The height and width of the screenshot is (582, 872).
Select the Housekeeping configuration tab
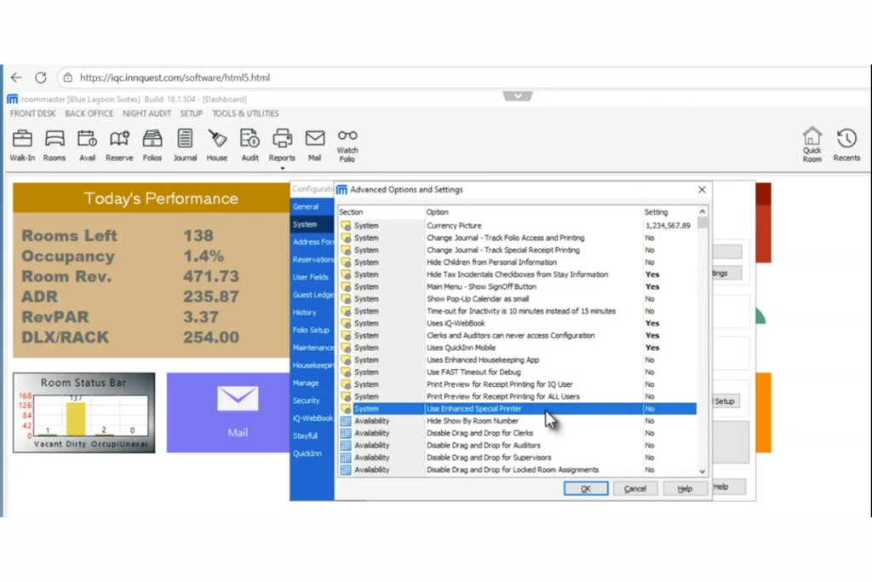tap(312, 365)
